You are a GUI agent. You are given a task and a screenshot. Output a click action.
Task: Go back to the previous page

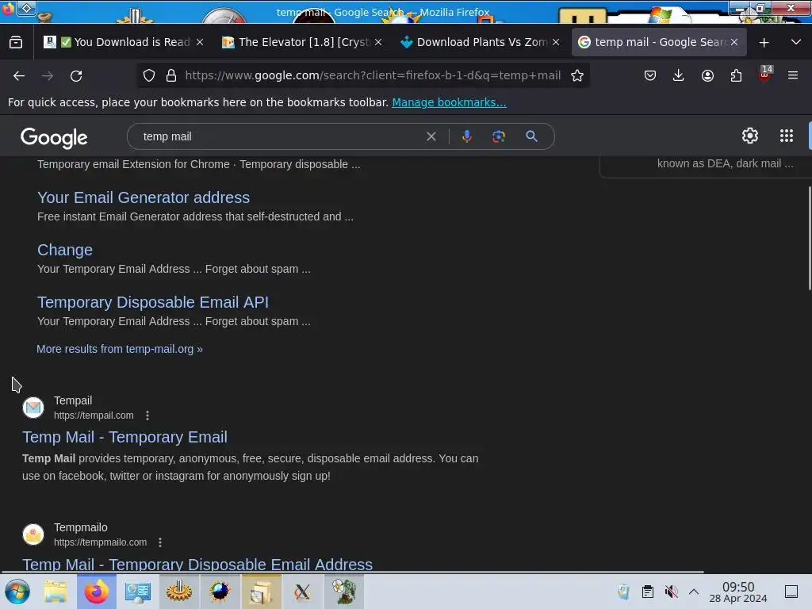[19, 76]
